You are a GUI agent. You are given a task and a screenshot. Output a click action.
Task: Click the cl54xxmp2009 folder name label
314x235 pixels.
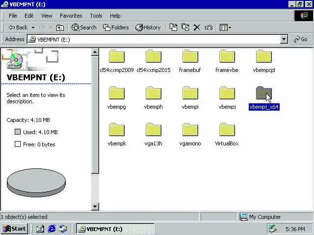tap(117, 70)
